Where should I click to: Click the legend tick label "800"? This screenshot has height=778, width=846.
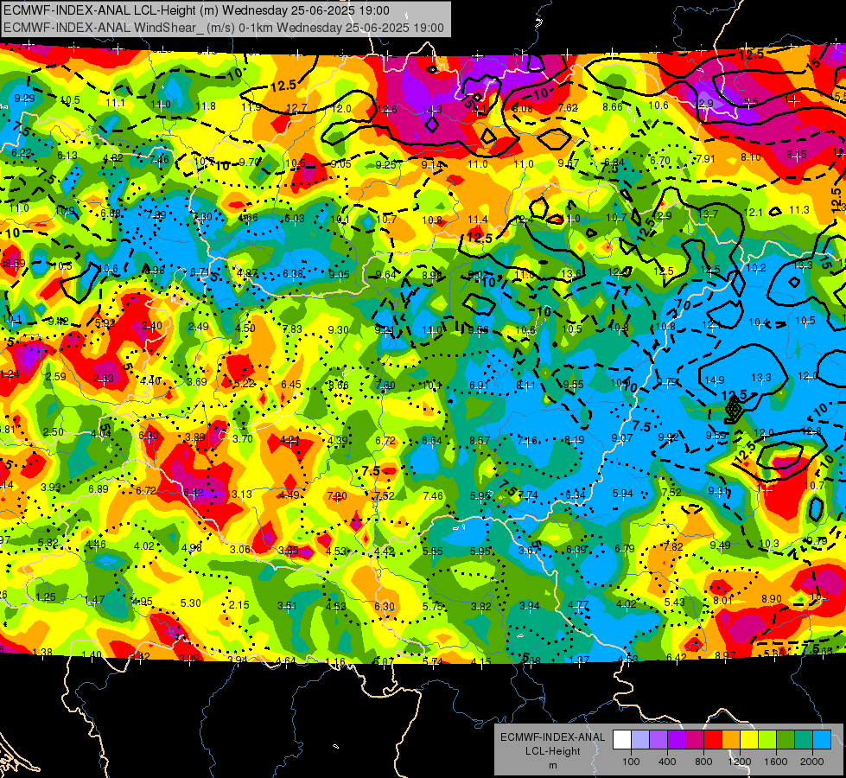(703, 762)
